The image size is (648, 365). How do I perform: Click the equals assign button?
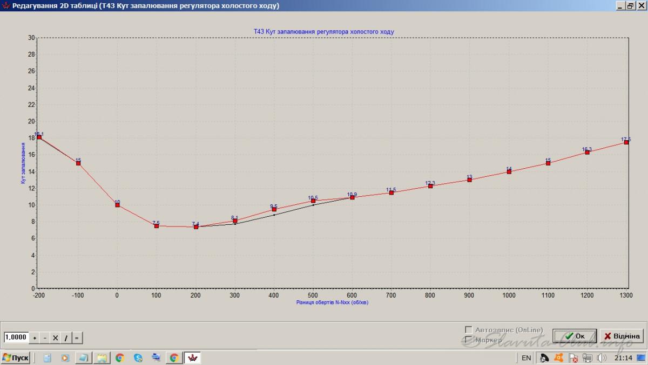(76, 338)
